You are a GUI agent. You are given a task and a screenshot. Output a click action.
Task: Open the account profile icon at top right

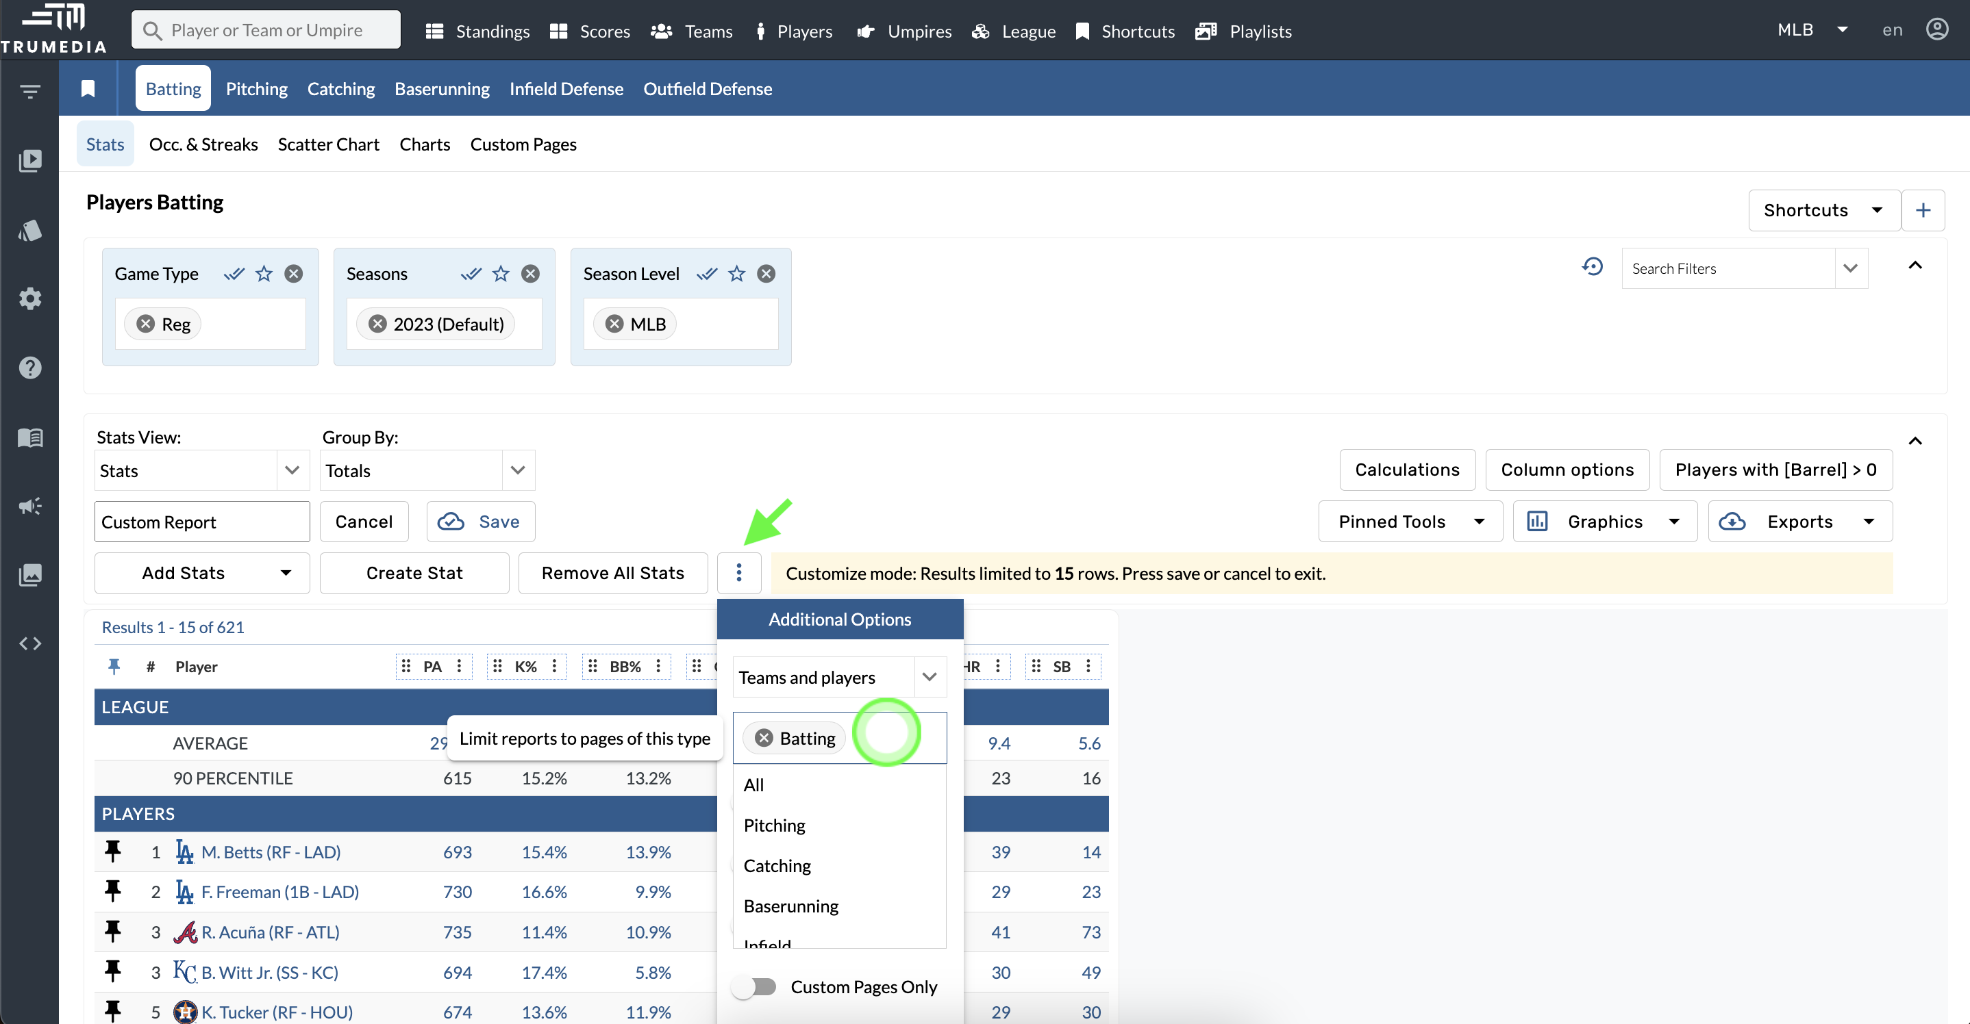(x=1938, y=30)
